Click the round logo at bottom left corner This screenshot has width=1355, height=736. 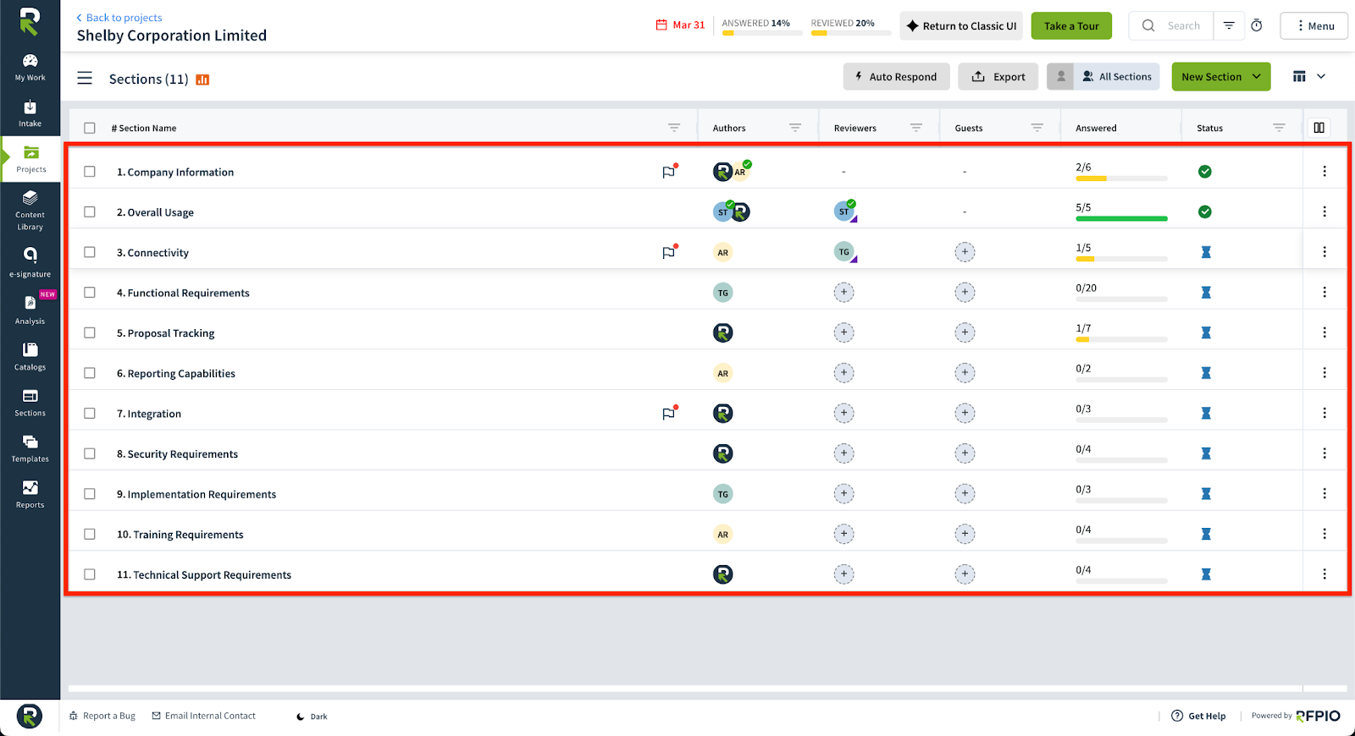[x=30, y=716]
